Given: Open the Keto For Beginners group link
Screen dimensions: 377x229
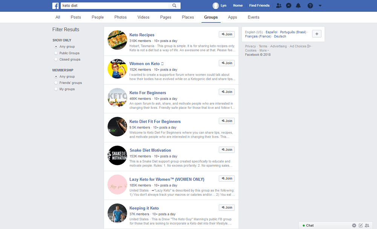Looking at the screenshot, I should [x=148, y=93].
